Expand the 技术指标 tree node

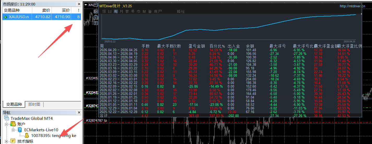[7, 141]
